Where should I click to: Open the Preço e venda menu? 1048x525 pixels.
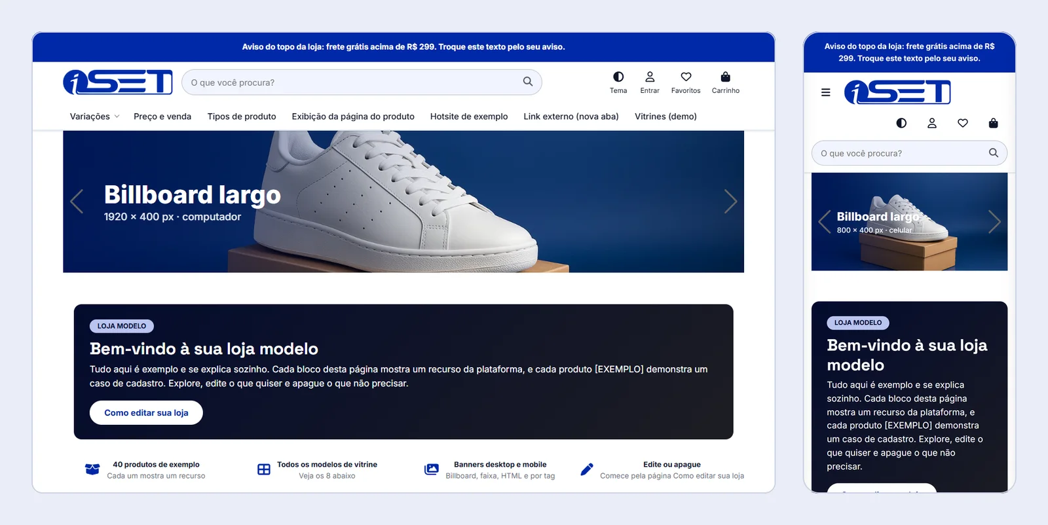[x=162, y=117]
